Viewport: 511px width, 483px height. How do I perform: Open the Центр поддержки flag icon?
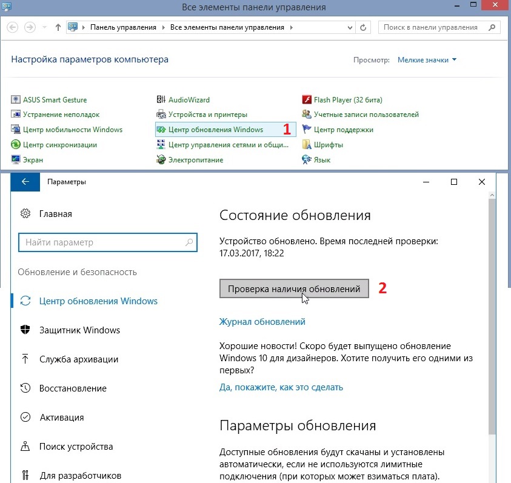tap(307, 130)
